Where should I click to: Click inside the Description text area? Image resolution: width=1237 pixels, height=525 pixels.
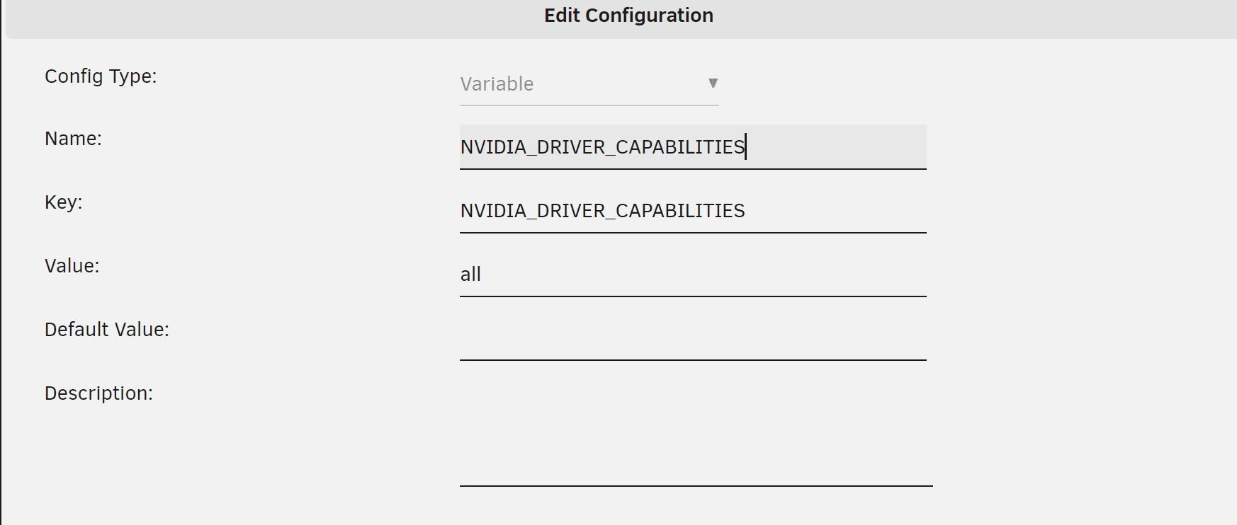(696, 432)
